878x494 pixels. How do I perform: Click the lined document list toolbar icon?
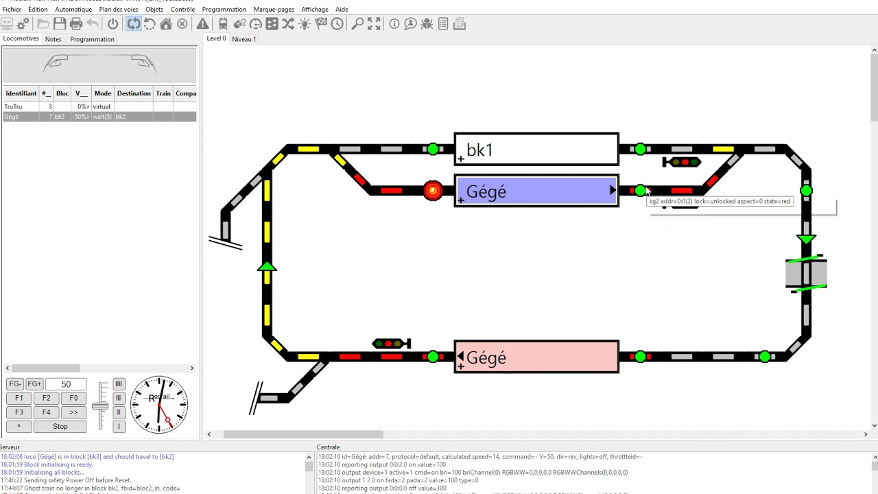click(443, 24)
